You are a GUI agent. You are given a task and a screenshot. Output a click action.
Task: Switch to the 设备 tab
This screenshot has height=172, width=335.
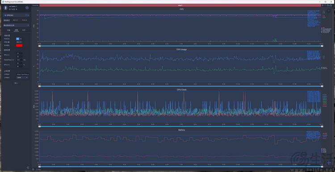[x=9, y=30]
